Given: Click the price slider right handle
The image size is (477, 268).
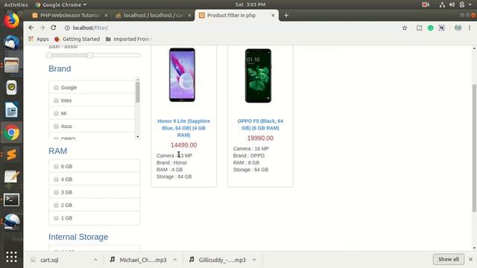Looking at the screenshot, I should tap(89, 55).
